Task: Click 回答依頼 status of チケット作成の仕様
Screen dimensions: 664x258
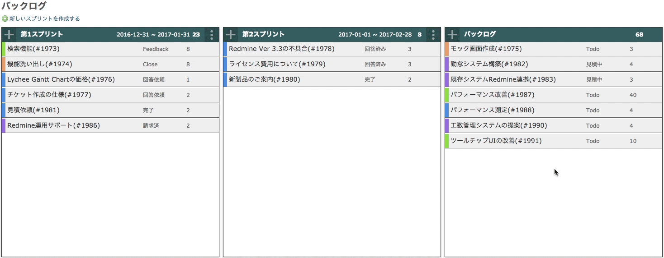Action: [154, 95]
